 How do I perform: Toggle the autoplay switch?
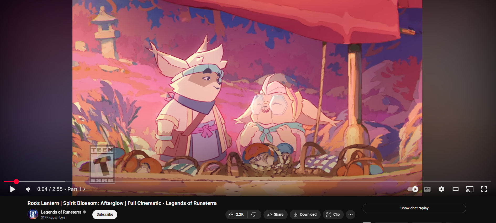pos(413,189)
